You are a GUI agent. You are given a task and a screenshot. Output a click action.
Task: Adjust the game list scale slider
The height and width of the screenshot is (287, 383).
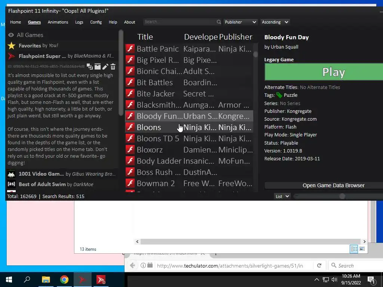pos(342,196)
